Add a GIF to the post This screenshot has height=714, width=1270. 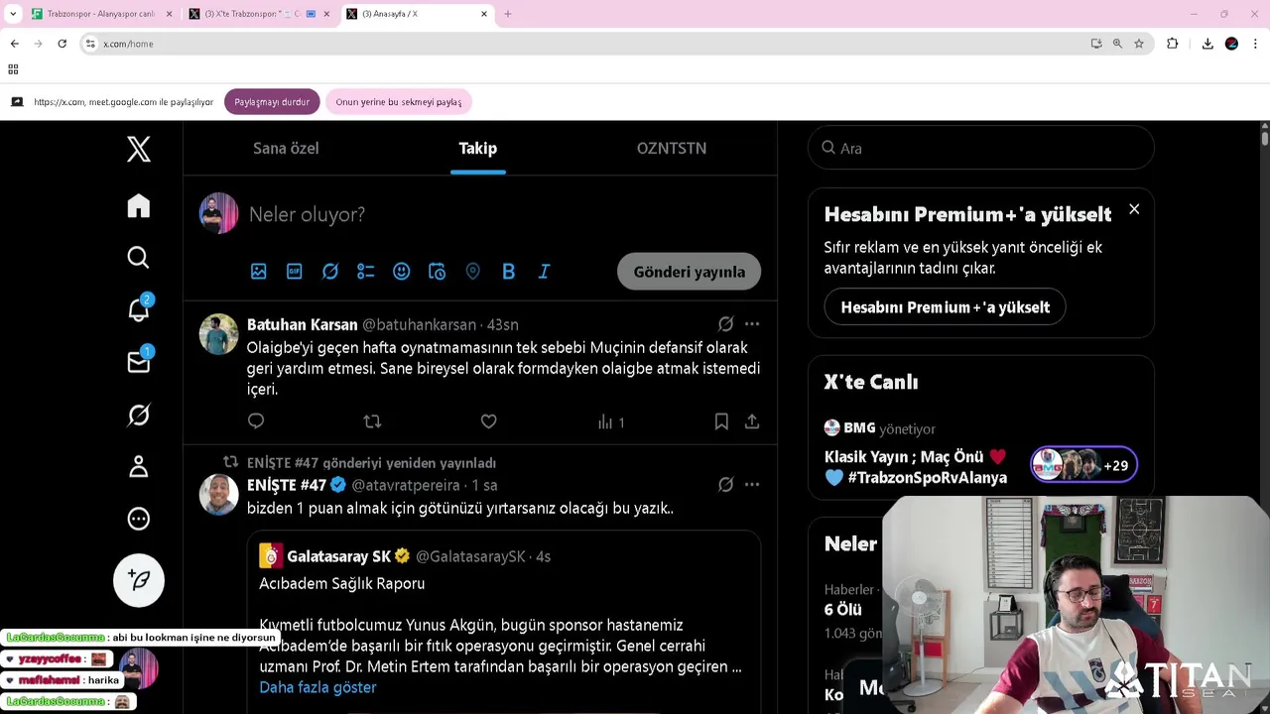click(295, 272)
